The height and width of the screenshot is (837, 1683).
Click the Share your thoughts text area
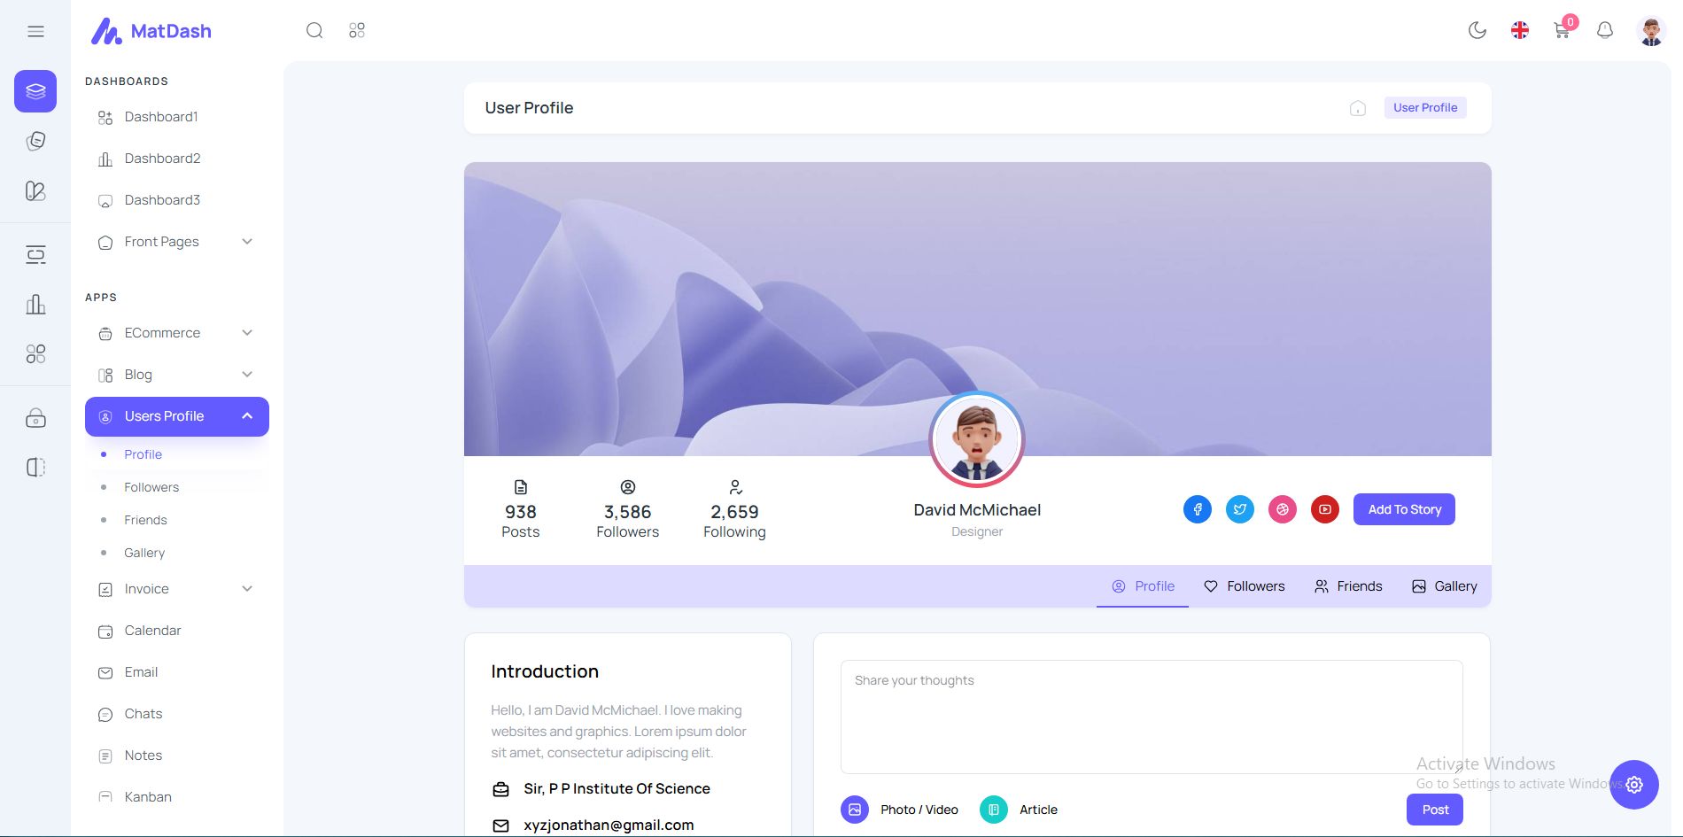[1152, 717]
